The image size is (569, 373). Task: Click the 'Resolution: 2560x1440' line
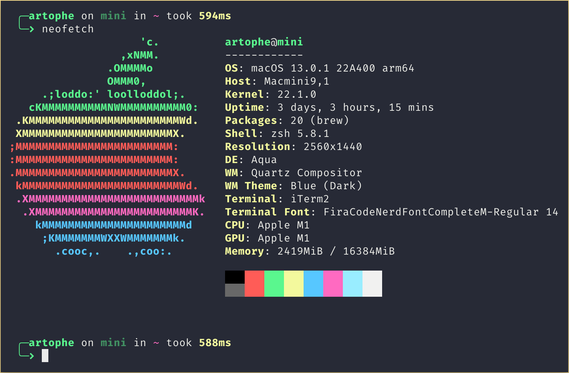tap(293, 147)
